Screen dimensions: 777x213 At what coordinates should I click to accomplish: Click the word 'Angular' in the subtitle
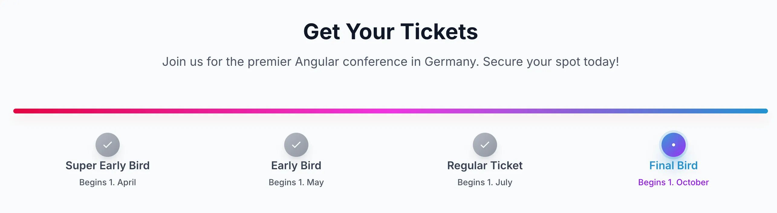click(x=317, y=62)
